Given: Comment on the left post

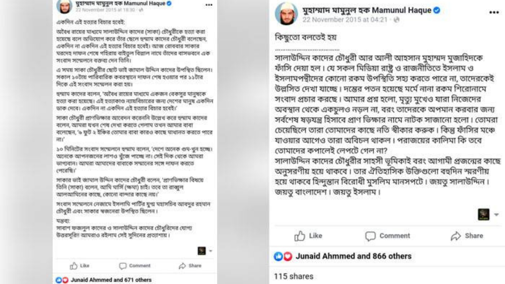Looking at the screenshot, I should coord(135,266).
